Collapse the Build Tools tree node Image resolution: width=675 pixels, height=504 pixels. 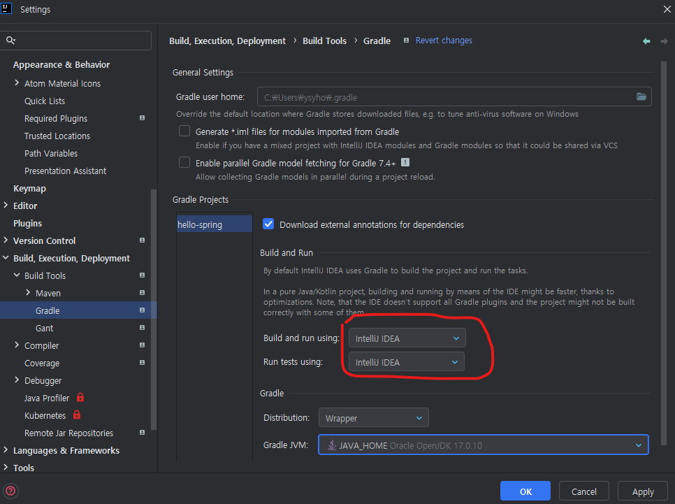pyautogui.click(x=17, y=275)
